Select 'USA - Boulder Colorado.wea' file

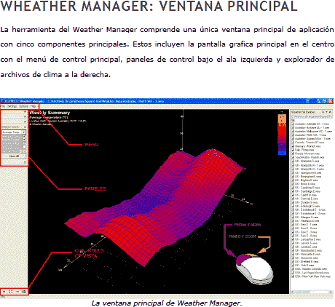311,269
